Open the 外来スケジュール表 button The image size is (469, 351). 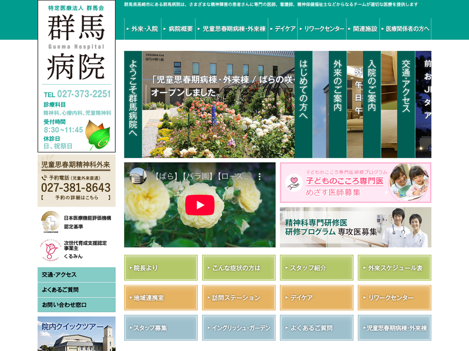(x=394, y=268)
